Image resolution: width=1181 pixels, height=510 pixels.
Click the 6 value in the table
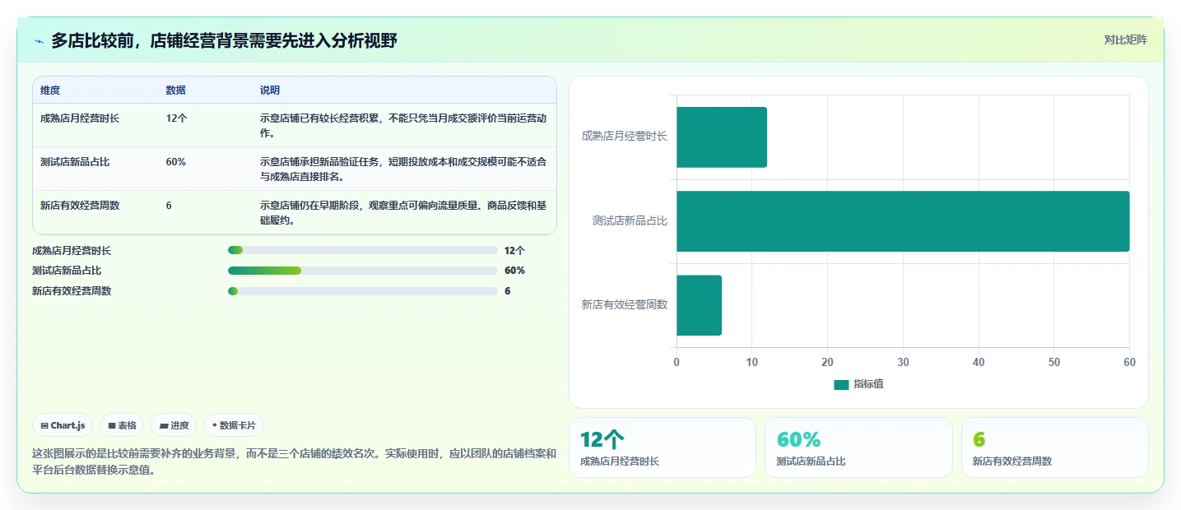click(x=169, y=206)
